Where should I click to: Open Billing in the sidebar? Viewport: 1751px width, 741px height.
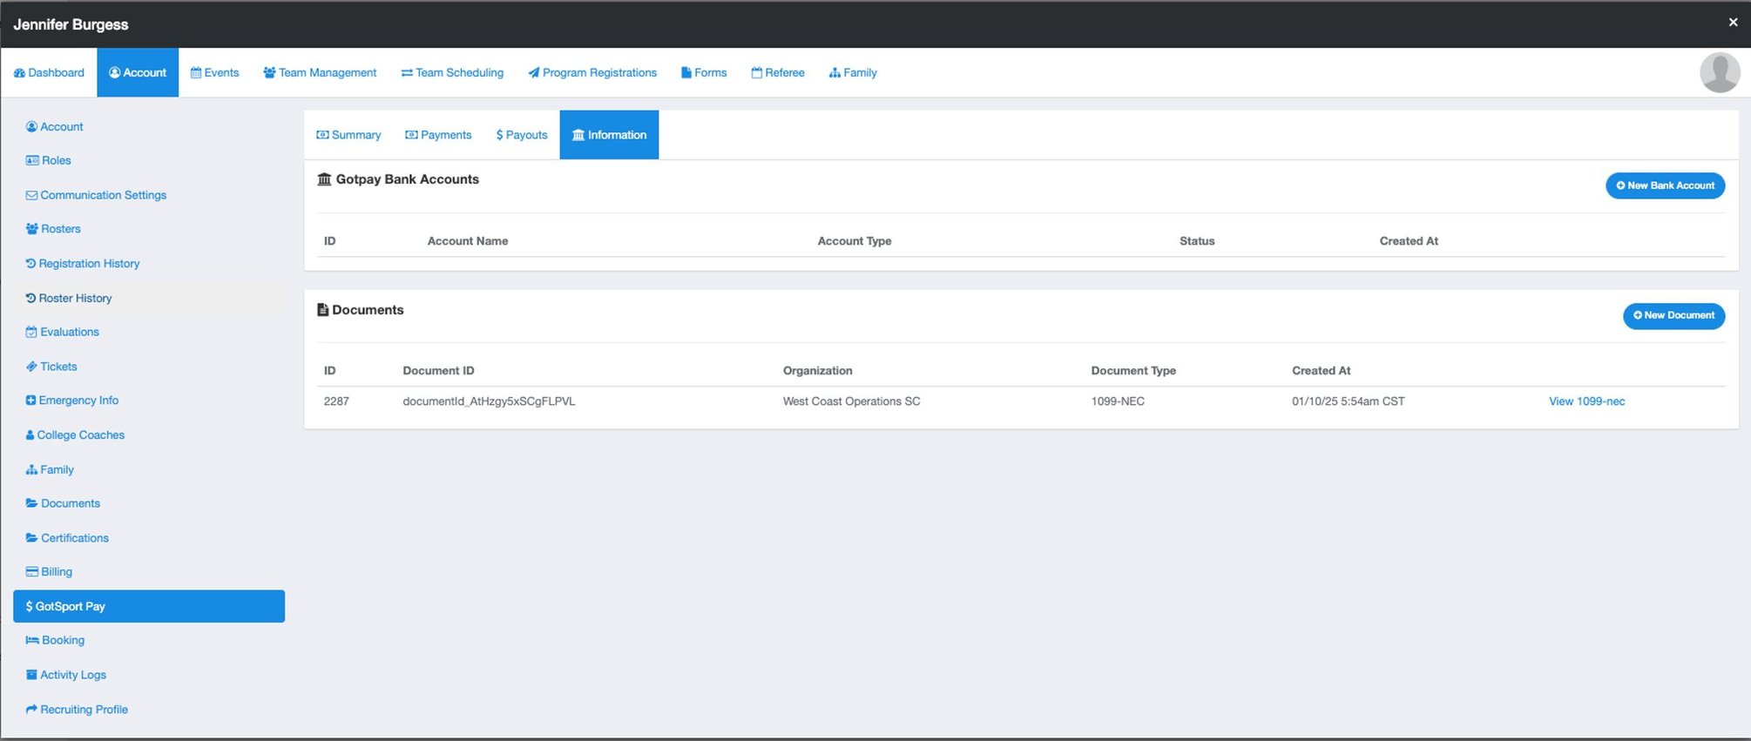(x=49, y=572)
